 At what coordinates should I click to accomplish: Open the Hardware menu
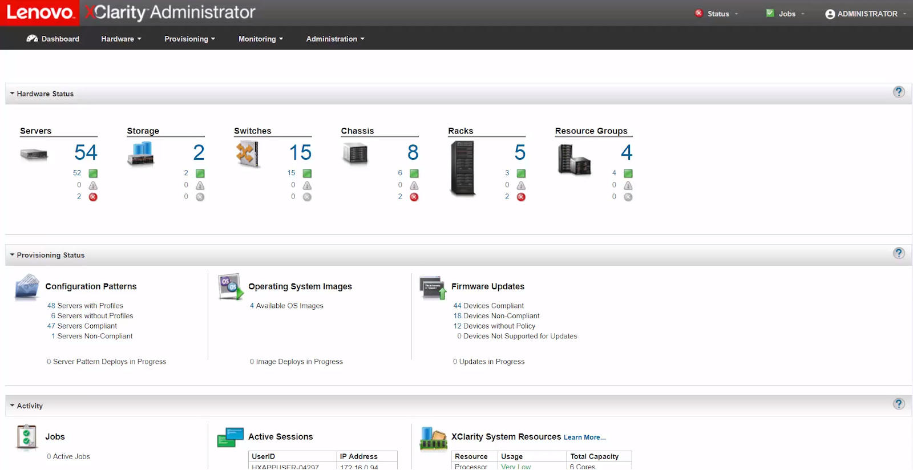tap(121, 39)
